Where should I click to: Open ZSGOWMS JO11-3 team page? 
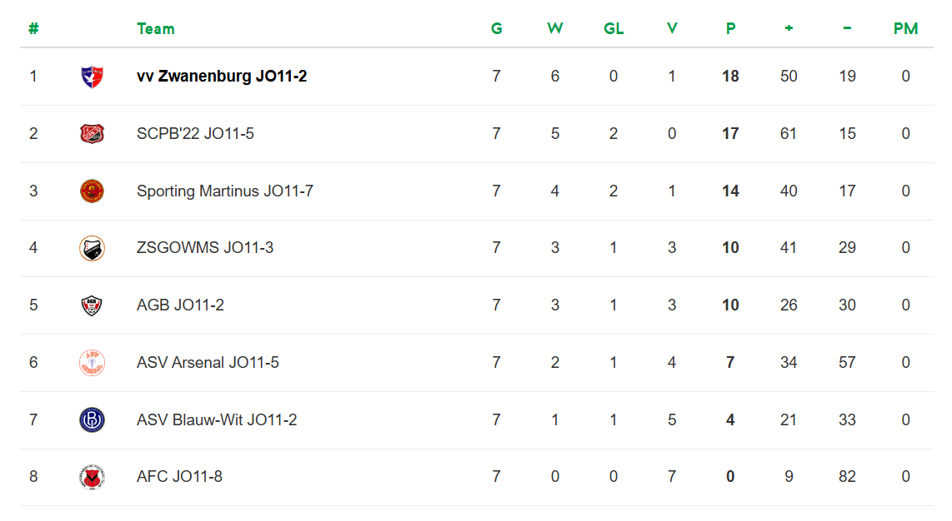click(x=205, y=248)
